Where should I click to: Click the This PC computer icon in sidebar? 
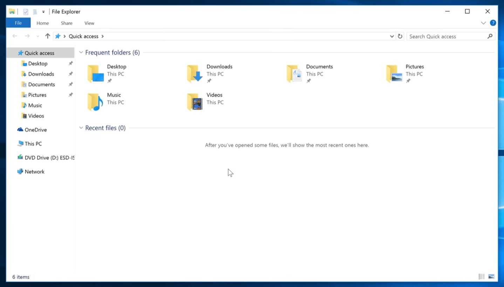[x=20, y=143]
